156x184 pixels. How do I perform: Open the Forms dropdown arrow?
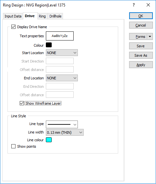click(150, 37)
